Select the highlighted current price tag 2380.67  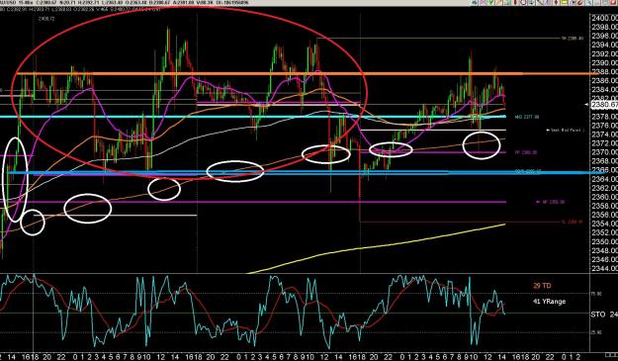click(x=604, y=105)
